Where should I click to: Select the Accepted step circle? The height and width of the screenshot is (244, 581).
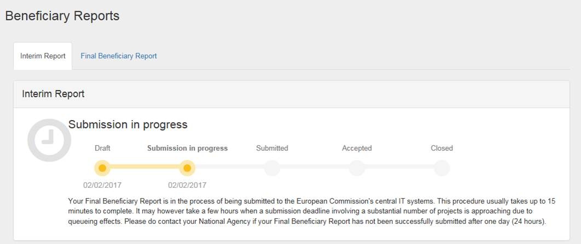[357, 168]
